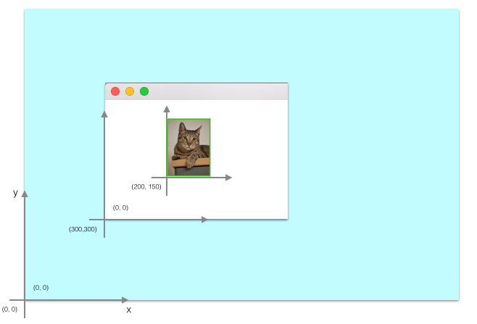Image resolution: width=477 pixels, height=324 pixels.
Task: Click the green zoom button
Action: pos(144,91)
